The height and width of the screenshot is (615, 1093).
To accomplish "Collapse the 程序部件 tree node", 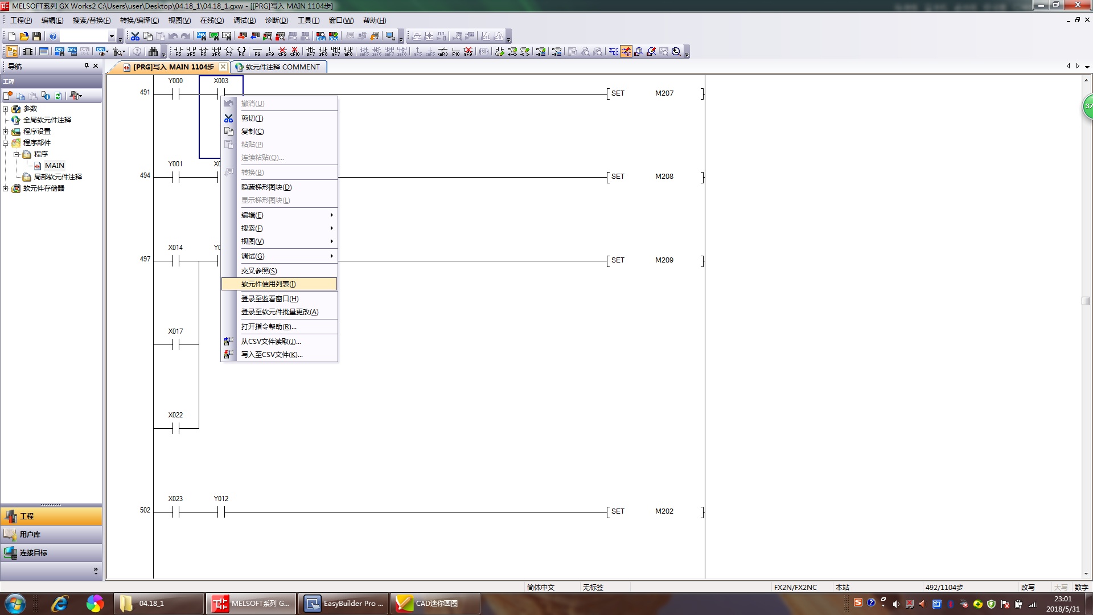I will pos(6,143).
